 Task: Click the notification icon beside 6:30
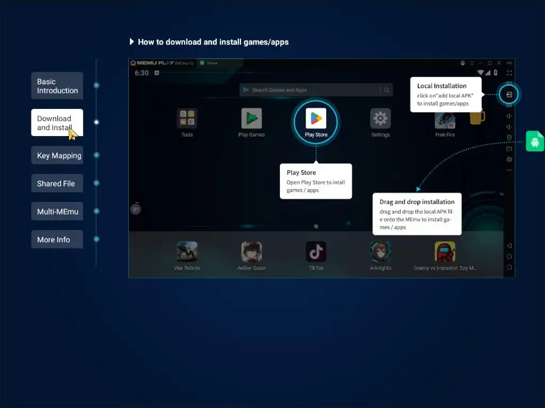157,73
